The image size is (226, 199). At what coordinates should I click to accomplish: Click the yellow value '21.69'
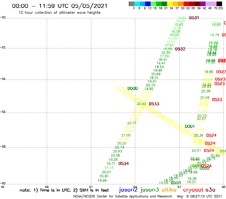[x=203, y=111]
